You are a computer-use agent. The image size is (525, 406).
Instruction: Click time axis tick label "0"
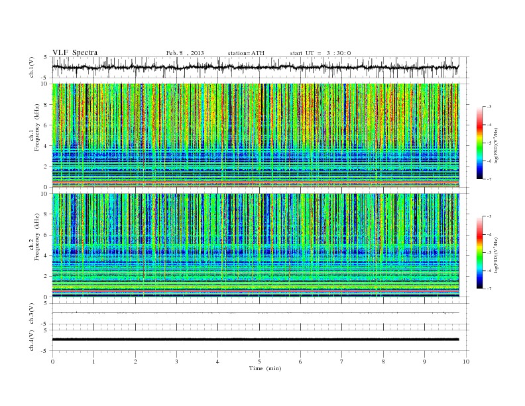pos(52,362)
